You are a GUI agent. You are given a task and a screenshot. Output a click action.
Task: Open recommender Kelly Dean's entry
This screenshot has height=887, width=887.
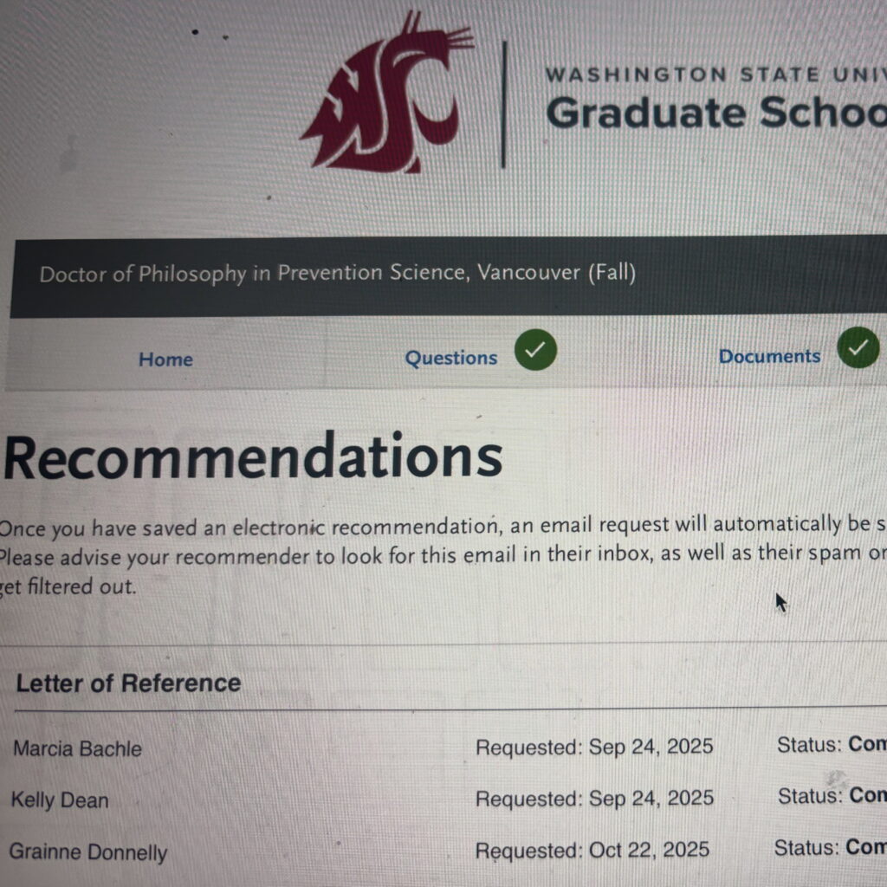(x=60, y=800)
